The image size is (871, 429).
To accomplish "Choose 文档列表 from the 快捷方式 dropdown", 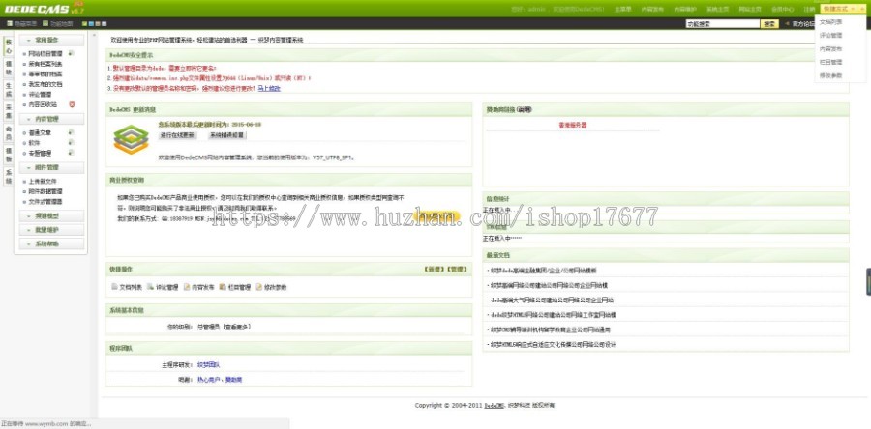I will point(830,22).
